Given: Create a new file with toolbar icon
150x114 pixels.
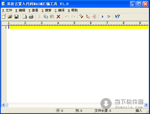Looking at the screenshot, I should click(4, 17).
